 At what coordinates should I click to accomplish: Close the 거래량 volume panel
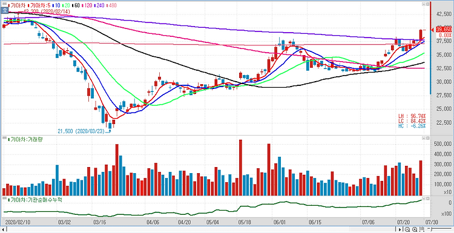coord(427,139)
